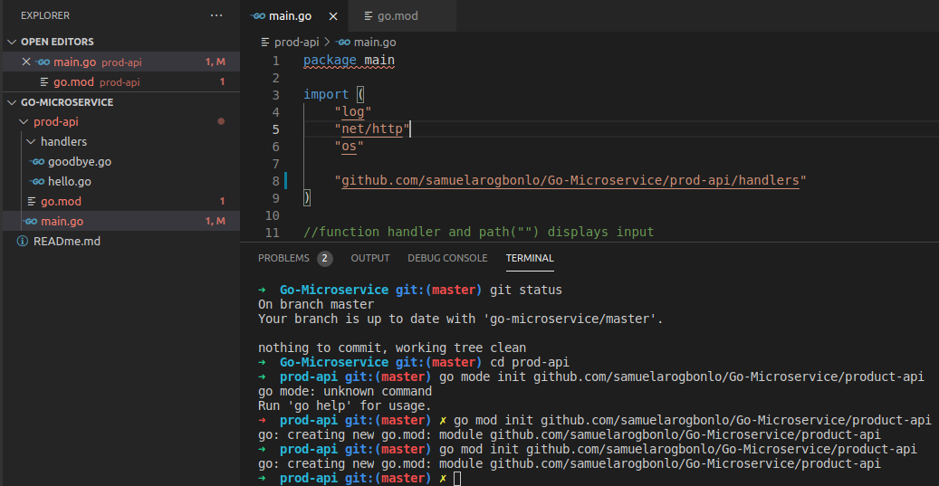Collapse the handlers folder
939x486 pixels.
[x=31, y=141]
